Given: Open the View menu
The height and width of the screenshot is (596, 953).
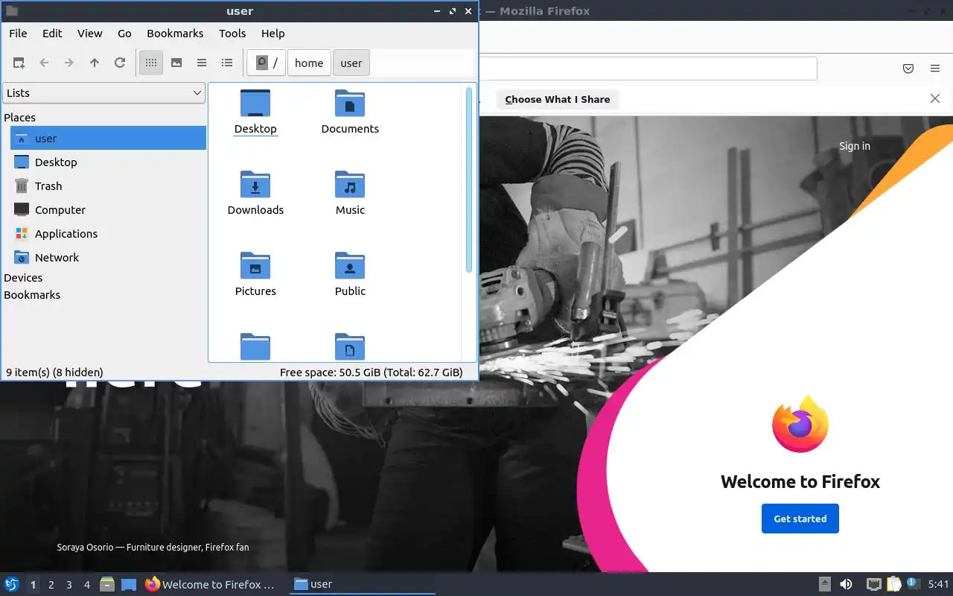Looking at the screenshot, I should tap(90, 34).
